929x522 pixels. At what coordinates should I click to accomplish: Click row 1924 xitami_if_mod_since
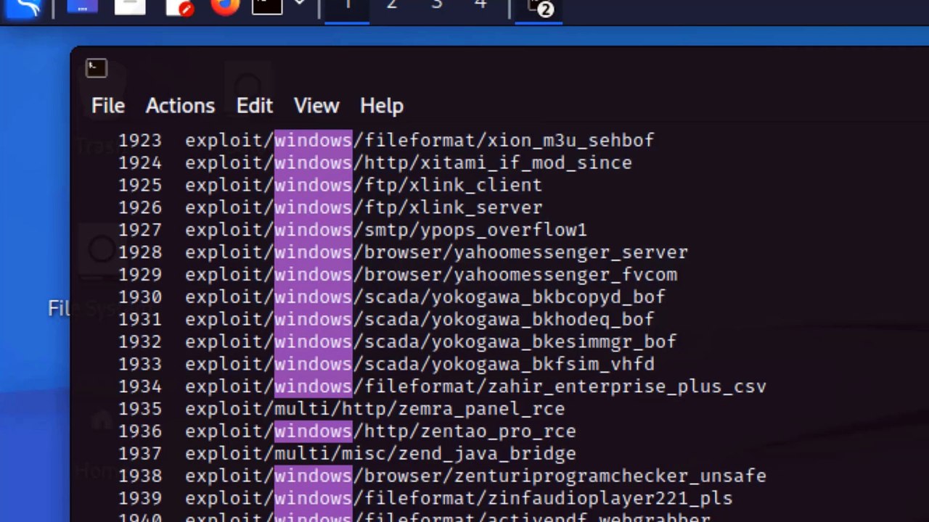click(375, 162)
